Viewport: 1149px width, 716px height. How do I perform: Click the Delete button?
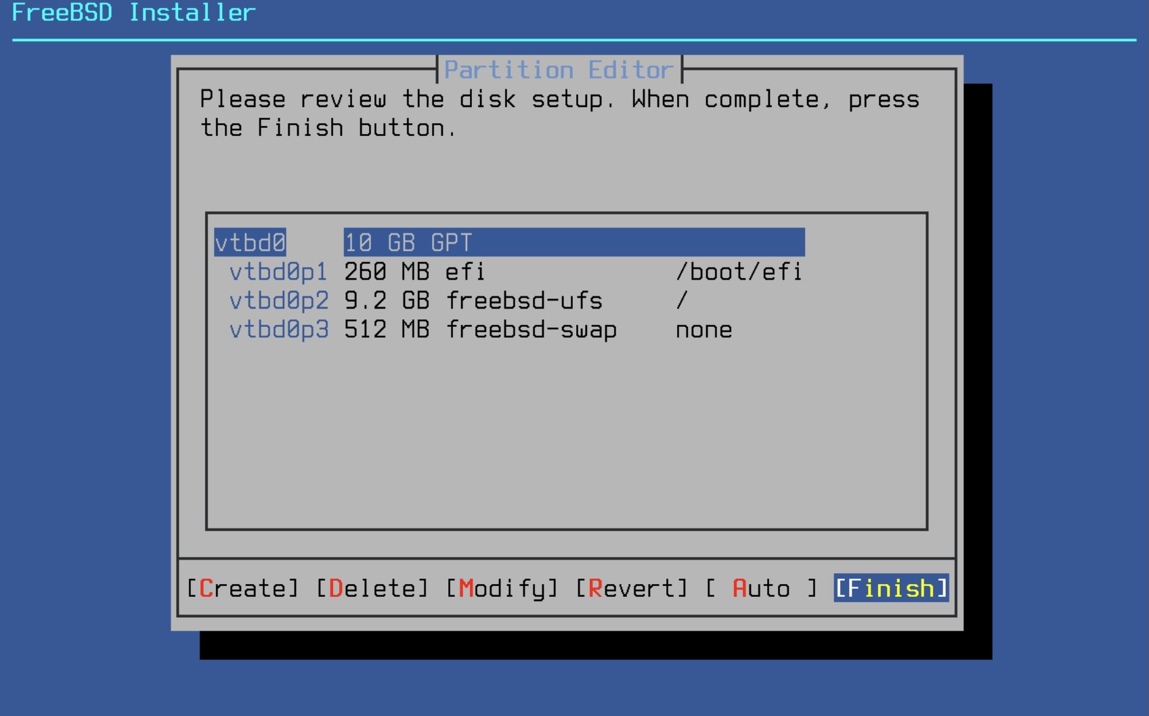pos(372,588)
